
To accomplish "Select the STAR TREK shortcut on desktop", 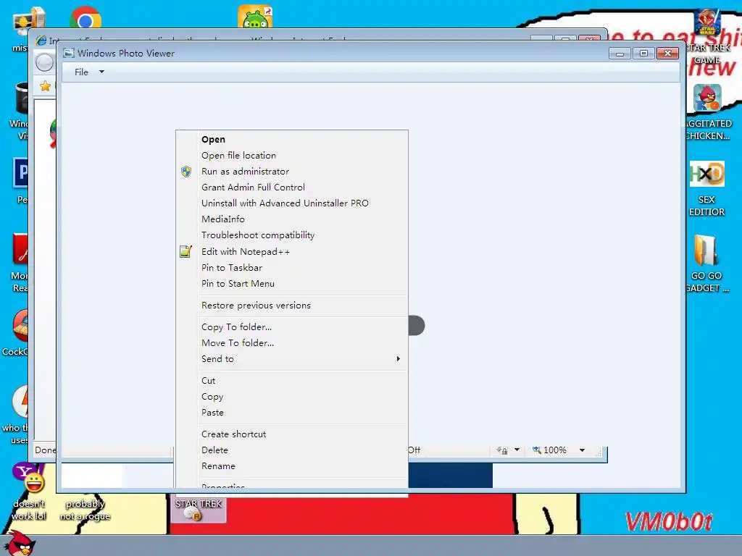I will (198, 509).
